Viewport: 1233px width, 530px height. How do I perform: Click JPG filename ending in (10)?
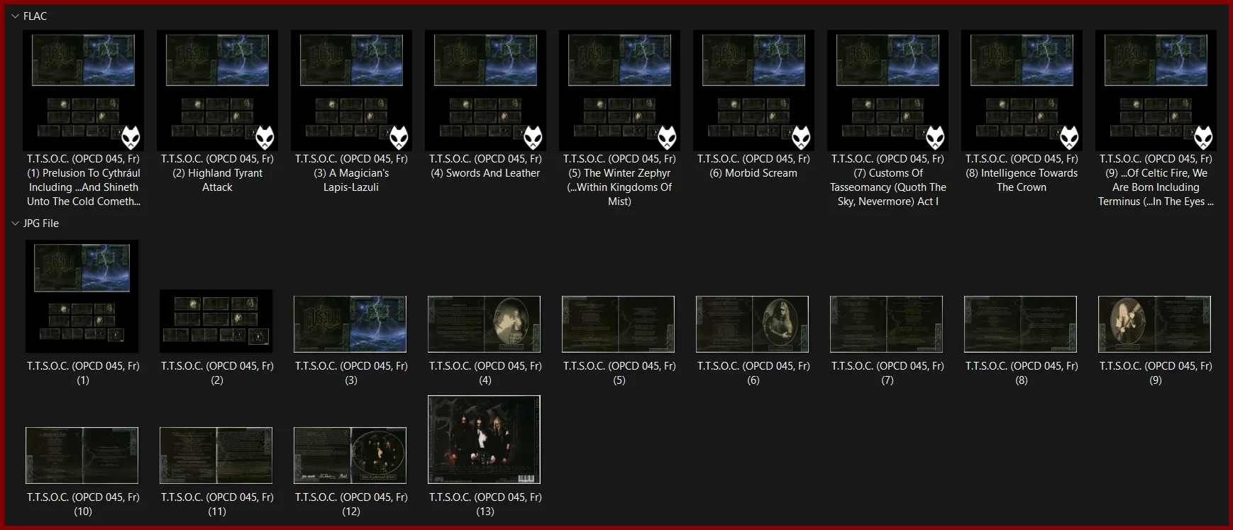[x=83, y=504]
